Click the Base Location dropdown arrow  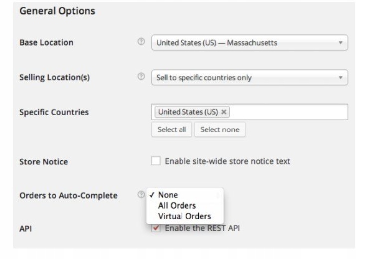pos(340,43)
